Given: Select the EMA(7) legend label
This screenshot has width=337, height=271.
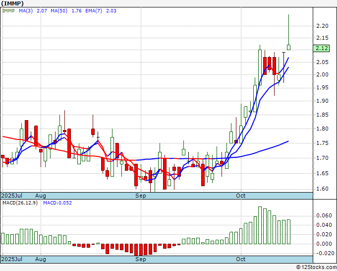Looking at the screenshot, I should tap(94, 11).
